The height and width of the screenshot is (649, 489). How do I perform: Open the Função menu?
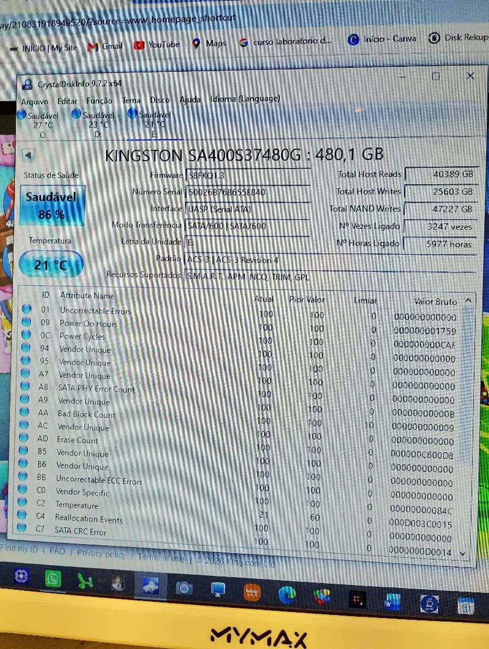pyautogui.click(x=99, y=100)
